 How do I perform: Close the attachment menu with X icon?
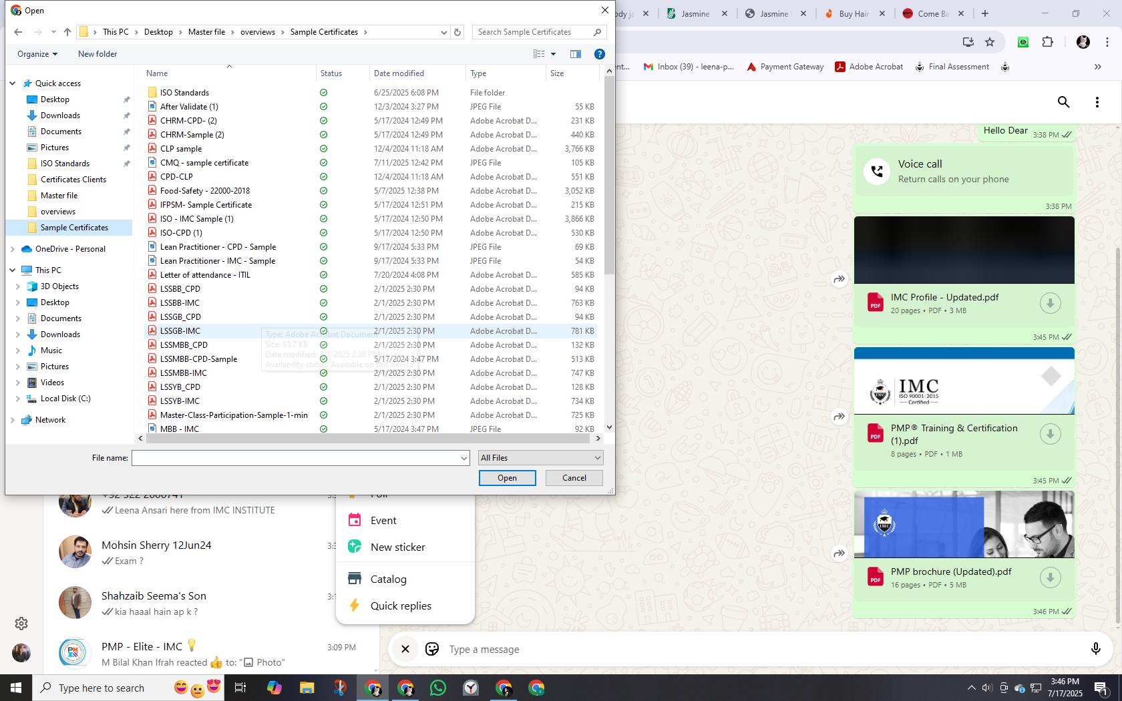(x=405, y=649)
